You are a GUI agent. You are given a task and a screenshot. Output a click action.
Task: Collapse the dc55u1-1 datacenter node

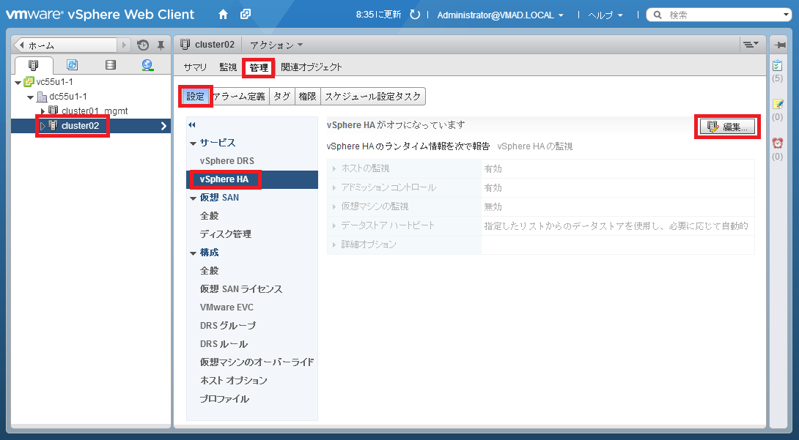tap(31, 97)
